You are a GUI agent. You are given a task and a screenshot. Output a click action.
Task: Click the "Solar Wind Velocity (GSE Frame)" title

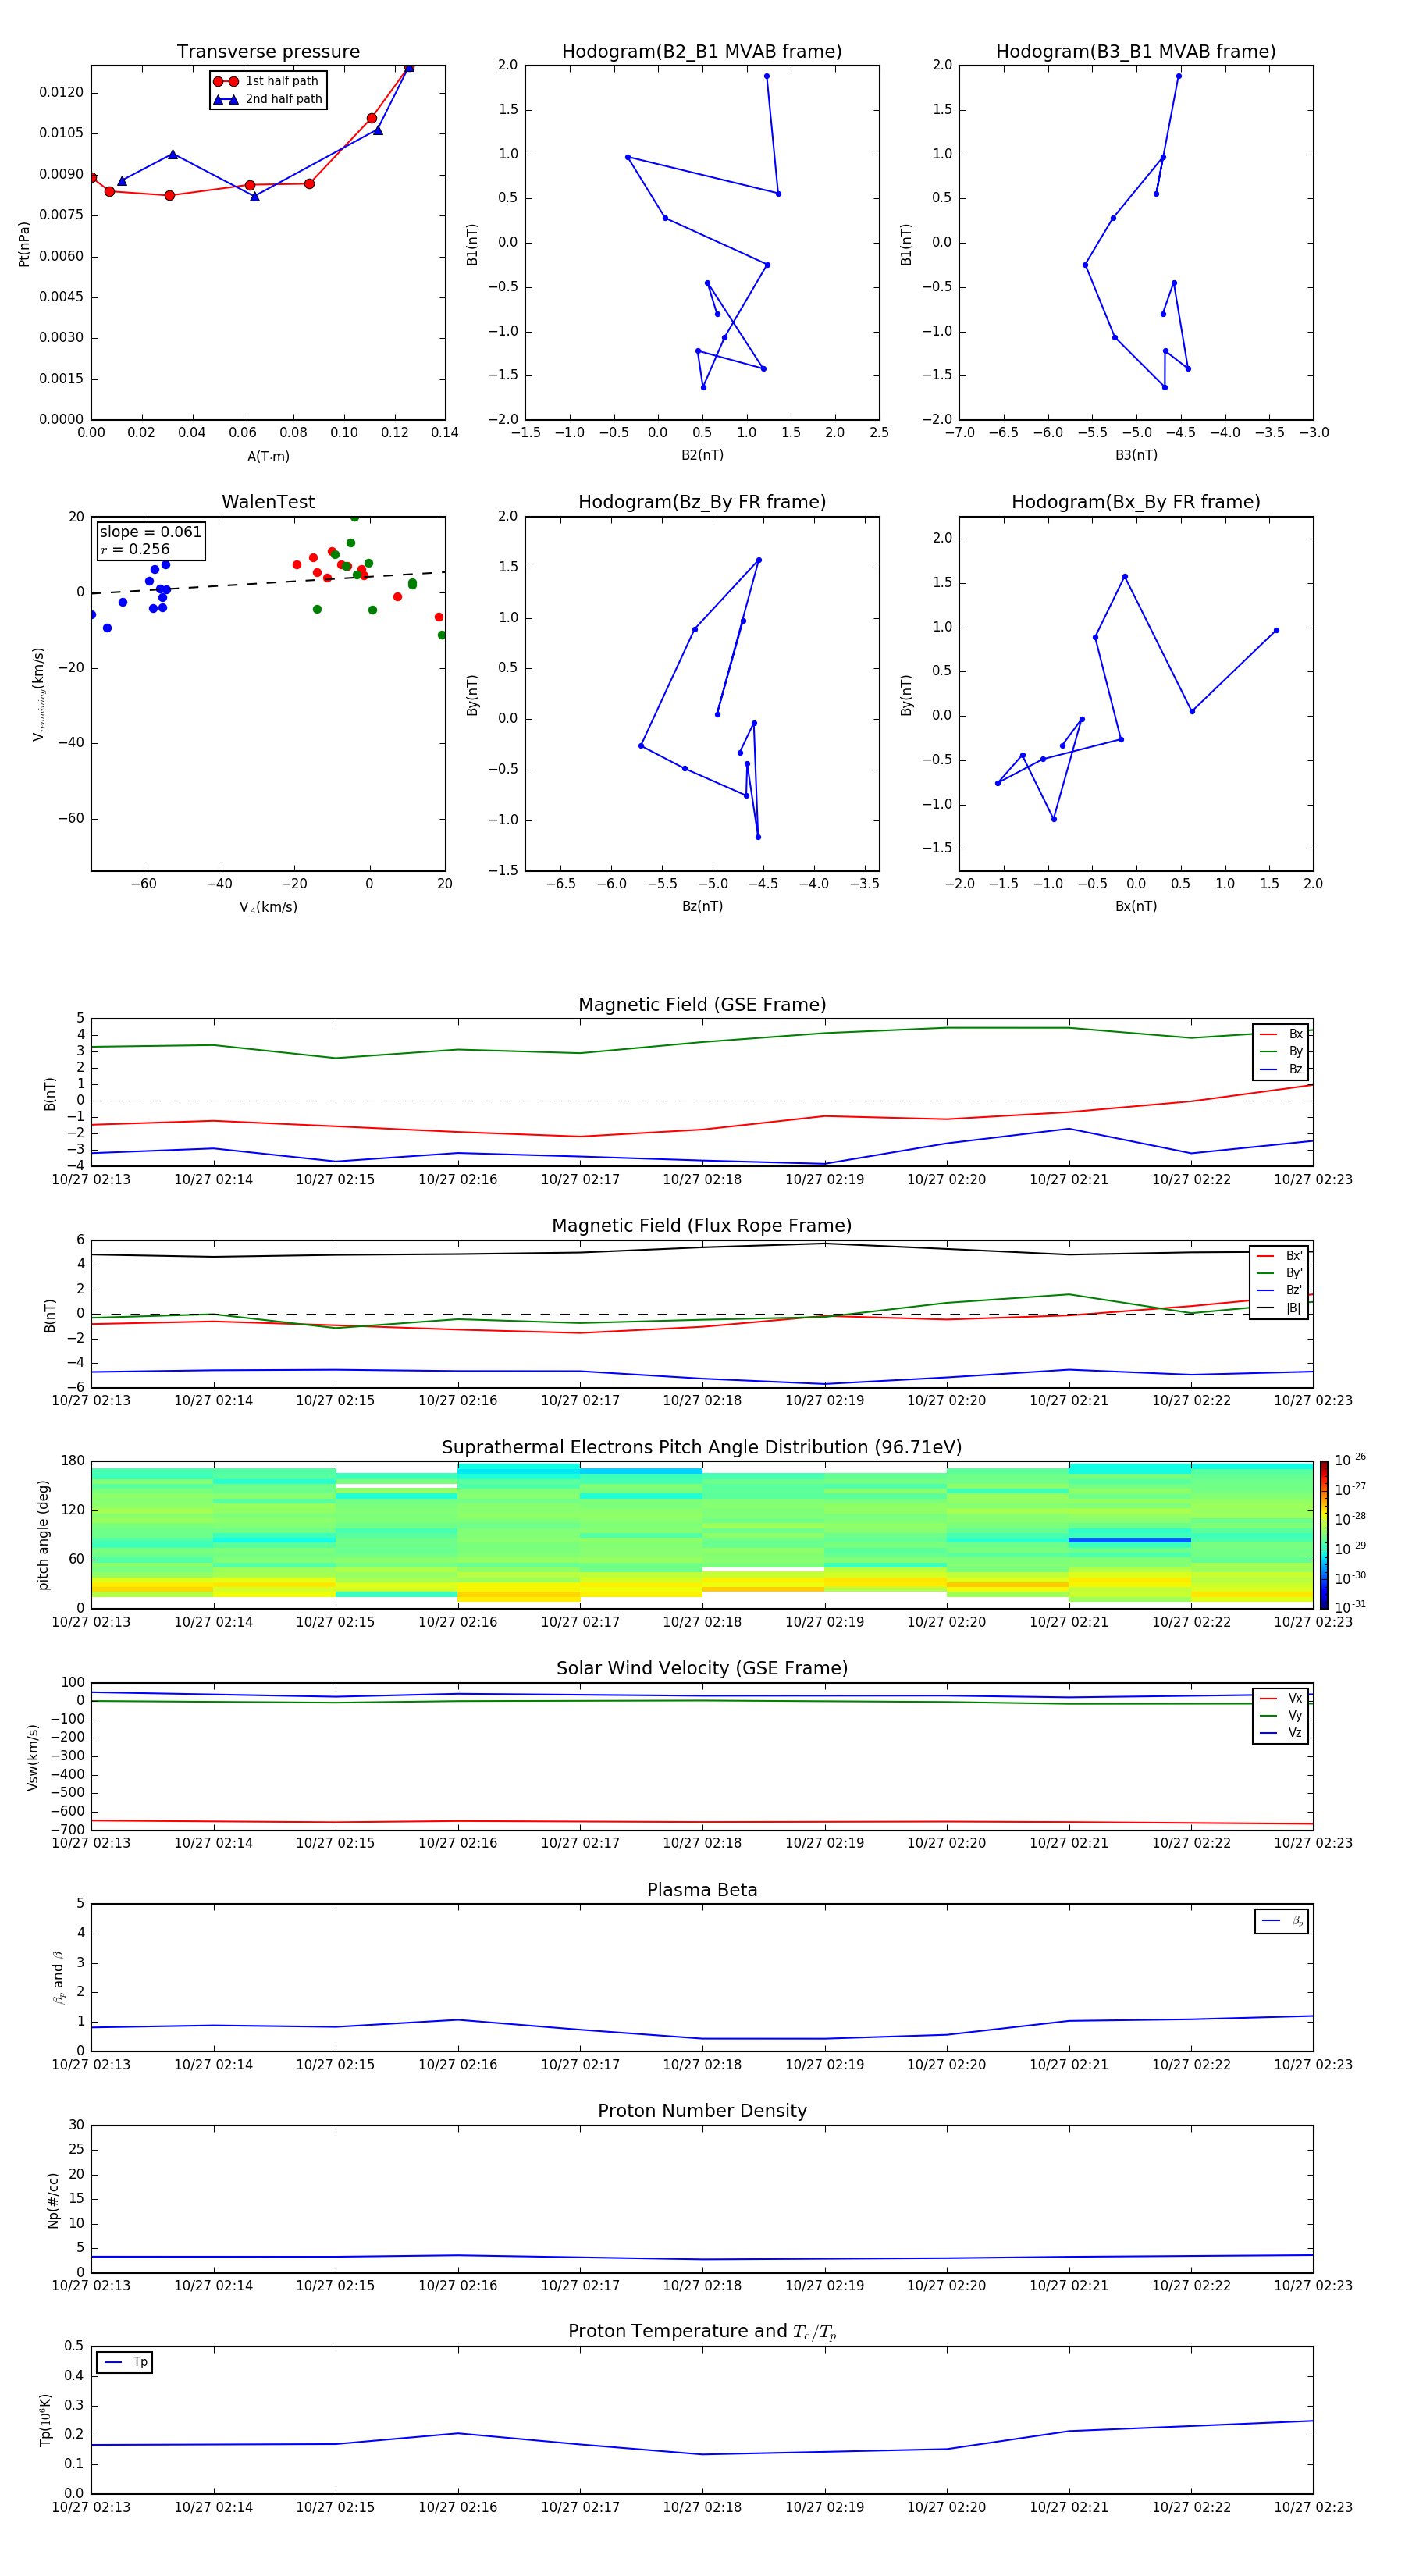(702, 1668)
